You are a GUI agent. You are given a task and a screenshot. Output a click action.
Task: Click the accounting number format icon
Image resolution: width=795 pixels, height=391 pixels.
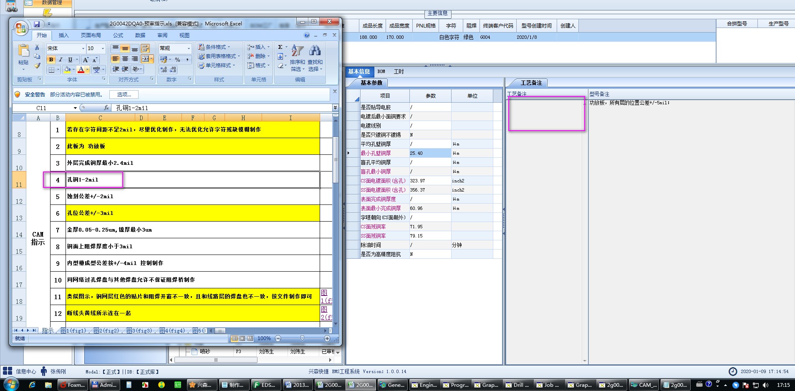pyautogui.click(x=164, y=60)
